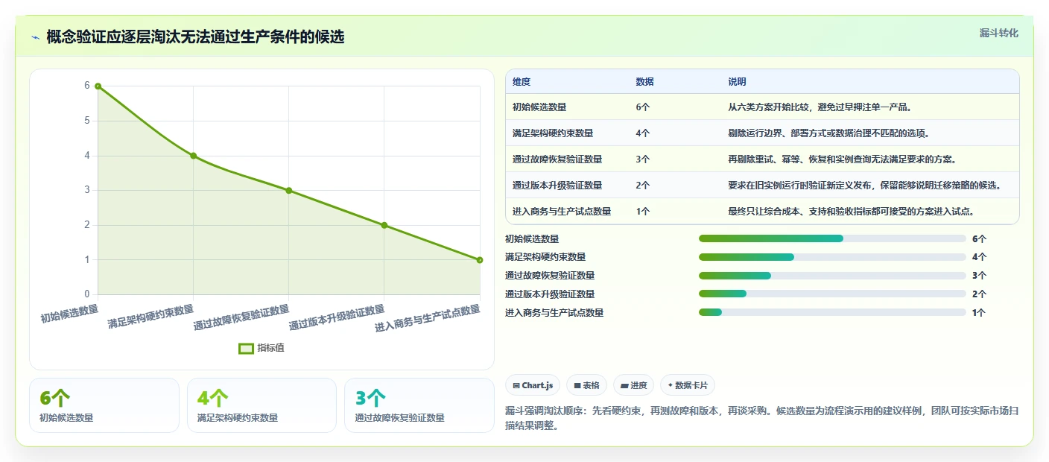Click the 表格 chip

pos(586,385)
